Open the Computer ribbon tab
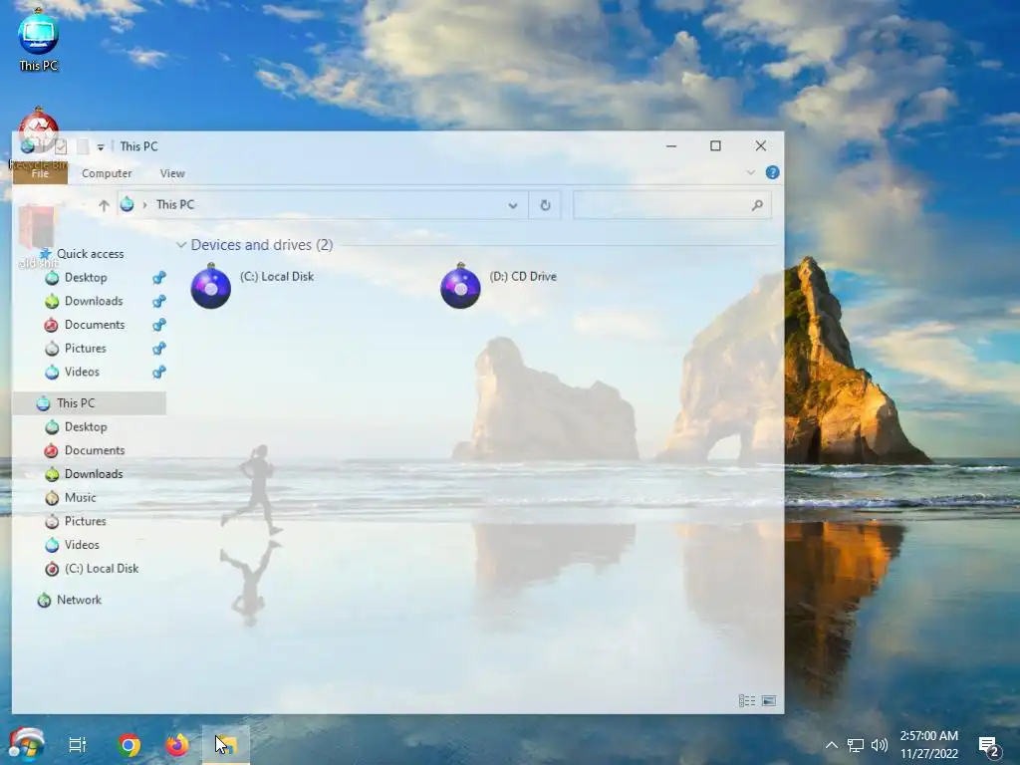 [107, 173]
